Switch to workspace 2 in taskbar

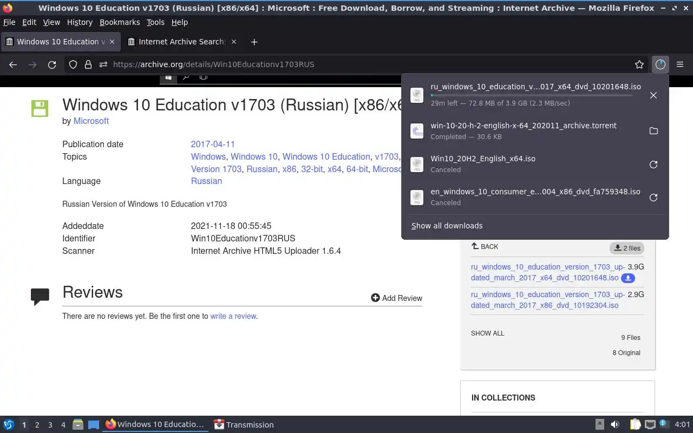[x=37, y=425]
